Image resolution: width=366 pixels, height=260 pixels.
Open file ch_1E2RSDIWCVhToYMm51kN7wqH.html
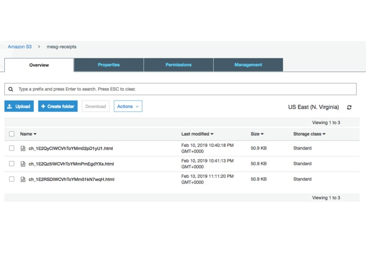(72, 179)
